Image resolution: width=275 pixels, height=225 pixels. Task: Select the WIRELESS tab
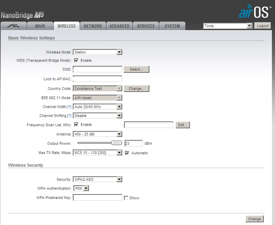click(x=67, y=26)
